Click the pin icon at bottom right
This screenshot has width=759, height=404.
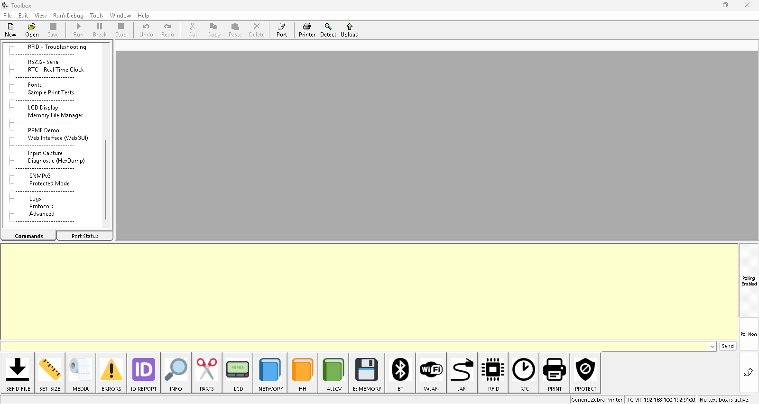tap(749, 372)
